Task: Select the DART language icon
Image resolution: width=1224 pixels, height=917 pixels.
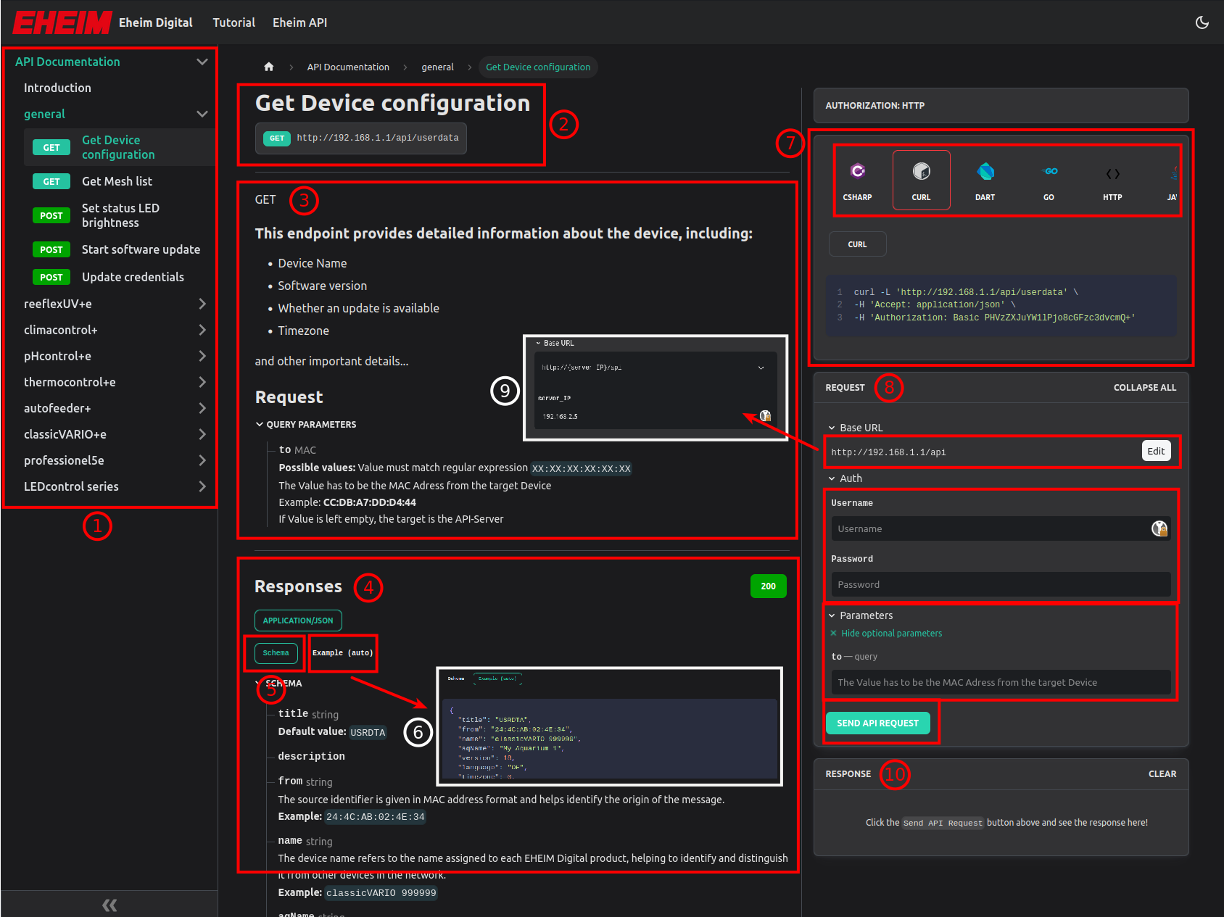Action: coord(985,181)
